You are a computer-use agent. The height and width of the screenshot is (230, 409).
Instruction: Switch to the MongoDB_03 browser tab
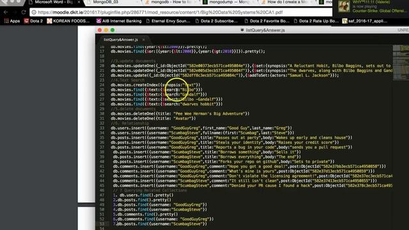pyautogui.click(x=105, y=3)
